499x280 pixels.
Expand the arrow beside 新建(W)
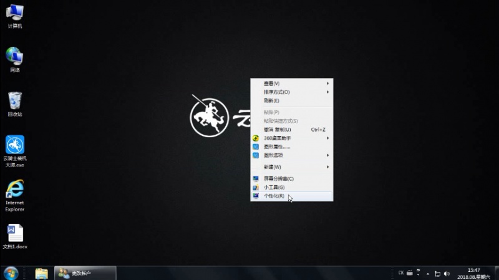pyautogui.click(x=327, y=167)
